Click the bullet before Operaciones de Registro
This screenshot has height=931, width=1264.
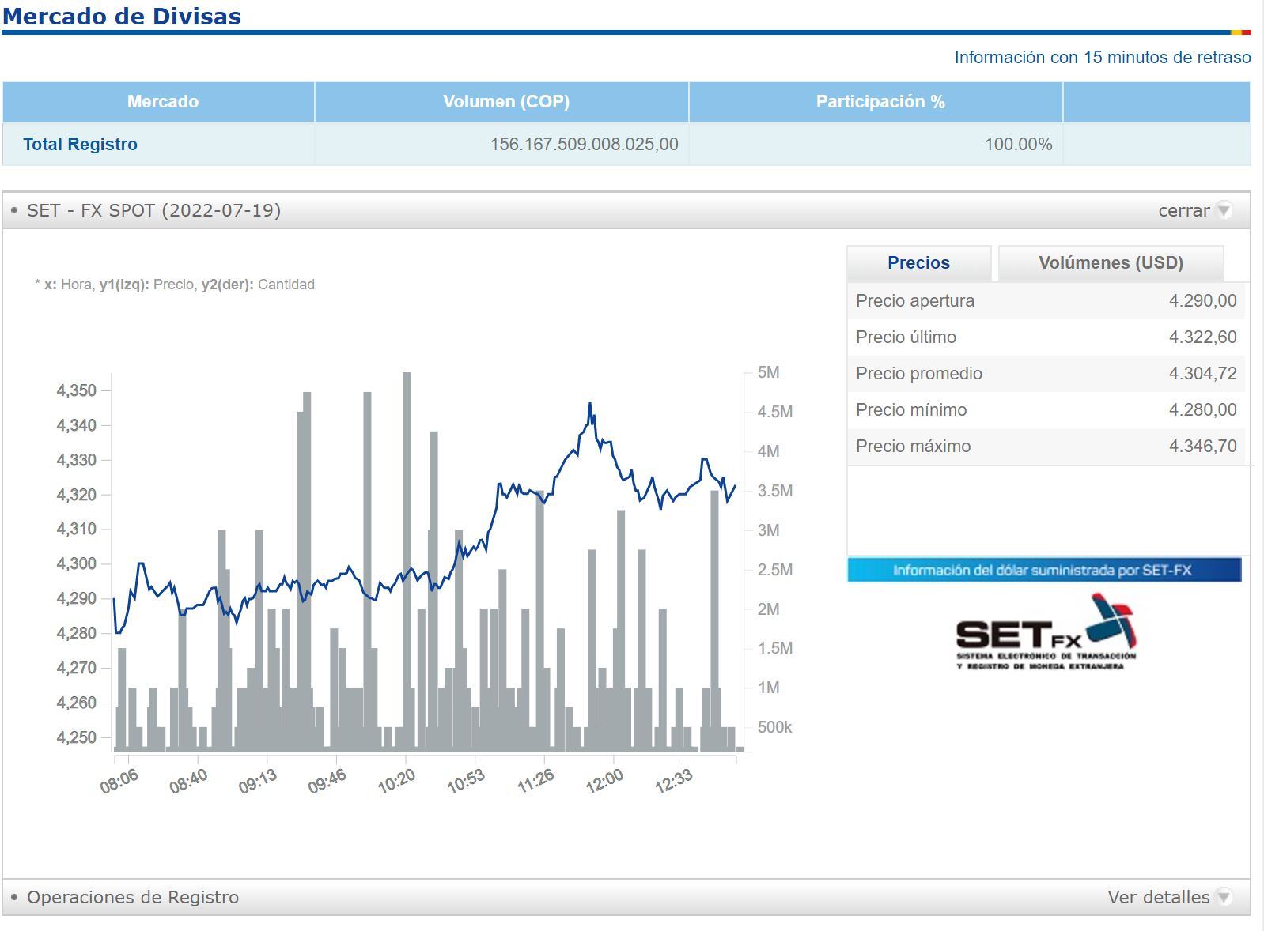click(x=14, y=897)
